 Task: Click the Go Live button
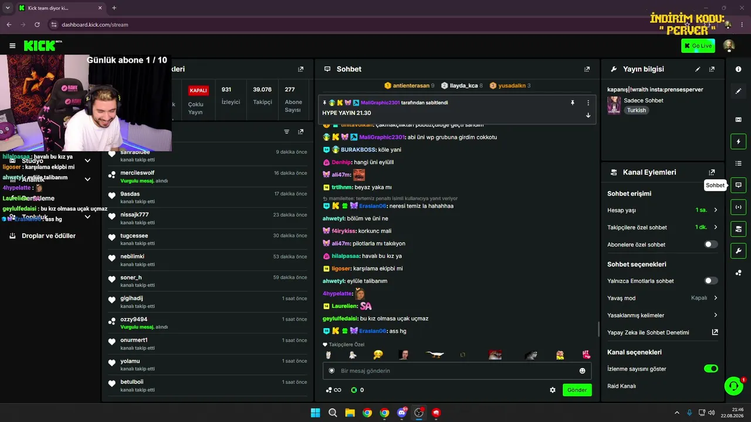pyautogui.click(x=698, y=46)
